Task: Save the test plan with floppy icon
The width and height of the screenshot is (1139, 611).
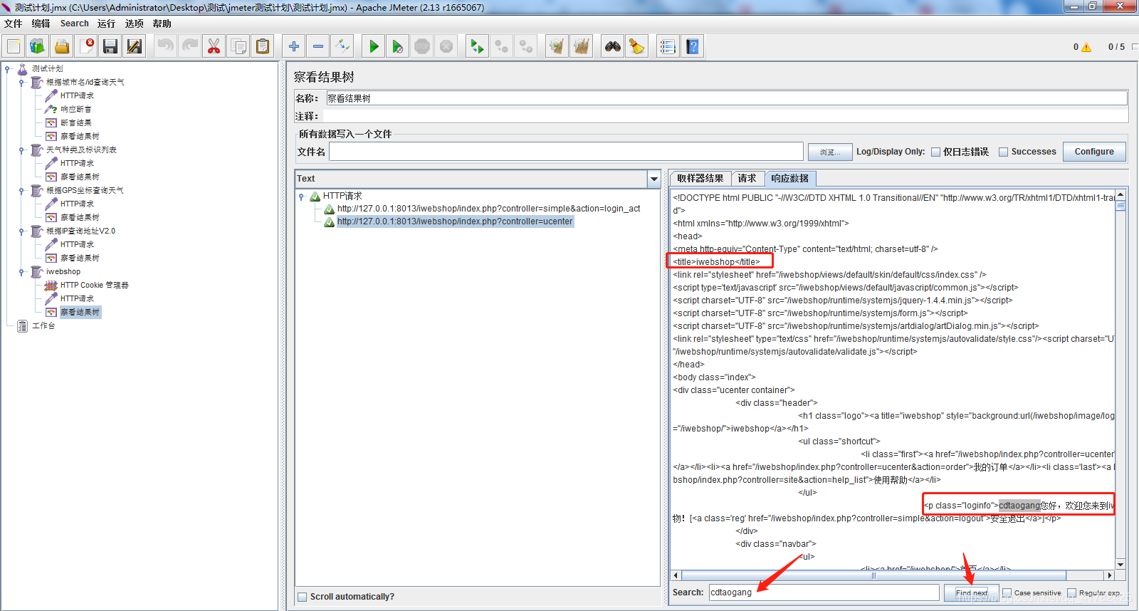Action: (x=110, y=46)
